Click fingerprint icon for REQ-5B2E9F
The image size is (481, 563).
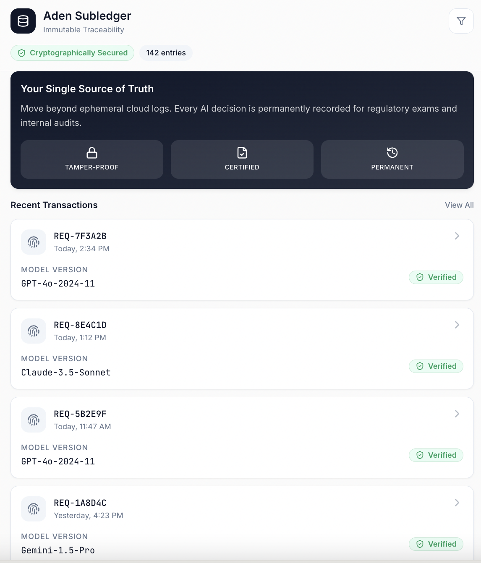click(34, 420)
